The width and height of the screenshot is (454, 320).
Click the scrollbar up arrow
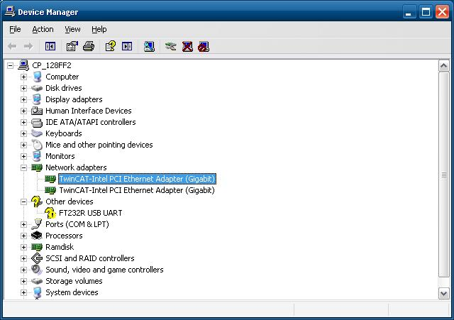(443, 66)
